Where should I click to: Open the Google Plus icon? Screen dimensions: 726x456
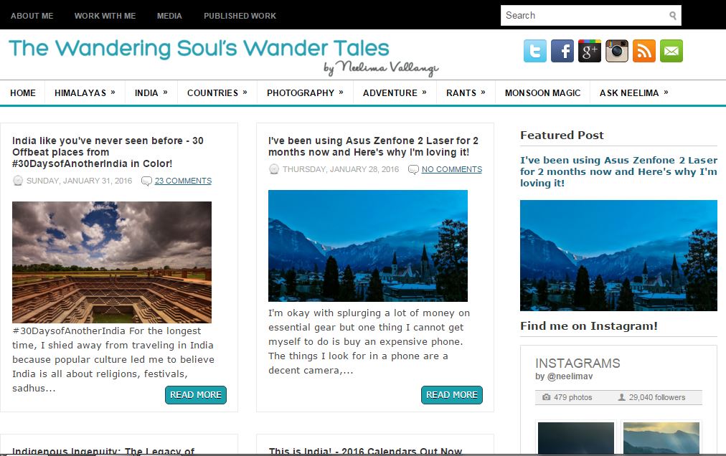click(590, 51)
